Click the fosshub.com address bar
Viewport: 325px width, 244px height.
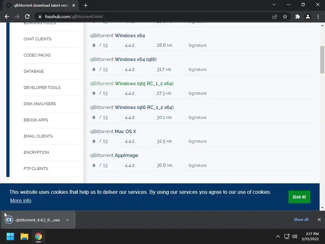click(153, 17)
